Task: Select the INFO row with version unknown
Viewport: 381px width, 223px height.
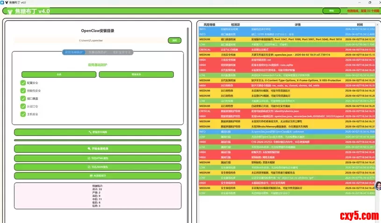Action: click(287, 131)
